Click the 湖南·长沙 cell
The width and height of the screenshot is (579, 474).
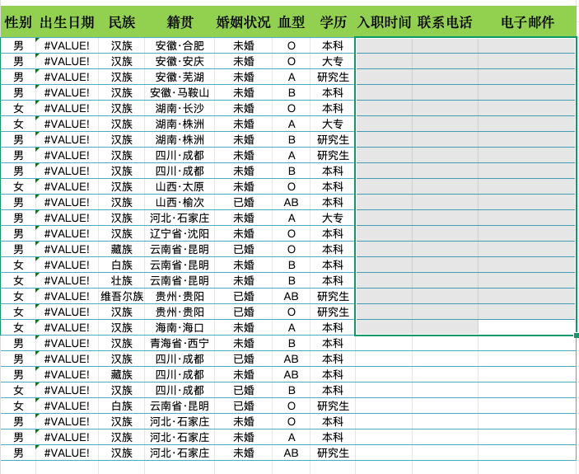180,108
